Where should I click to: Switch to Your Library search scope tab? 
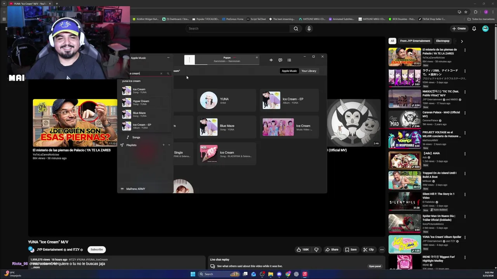pos(309,71)
